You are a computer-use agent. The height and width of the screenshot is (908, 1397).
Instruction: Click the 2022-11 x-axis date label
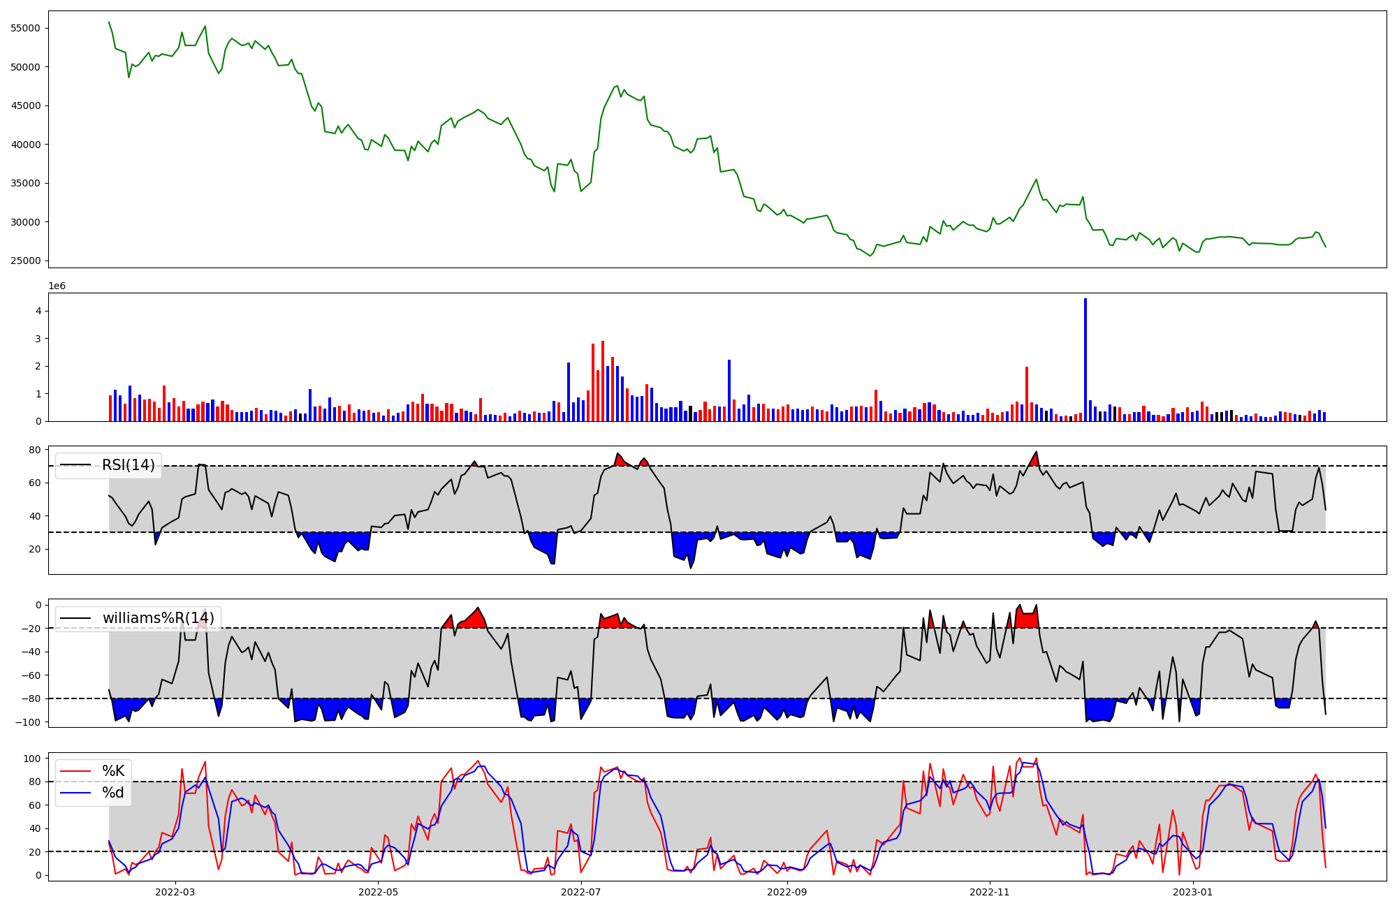point(990,892)
